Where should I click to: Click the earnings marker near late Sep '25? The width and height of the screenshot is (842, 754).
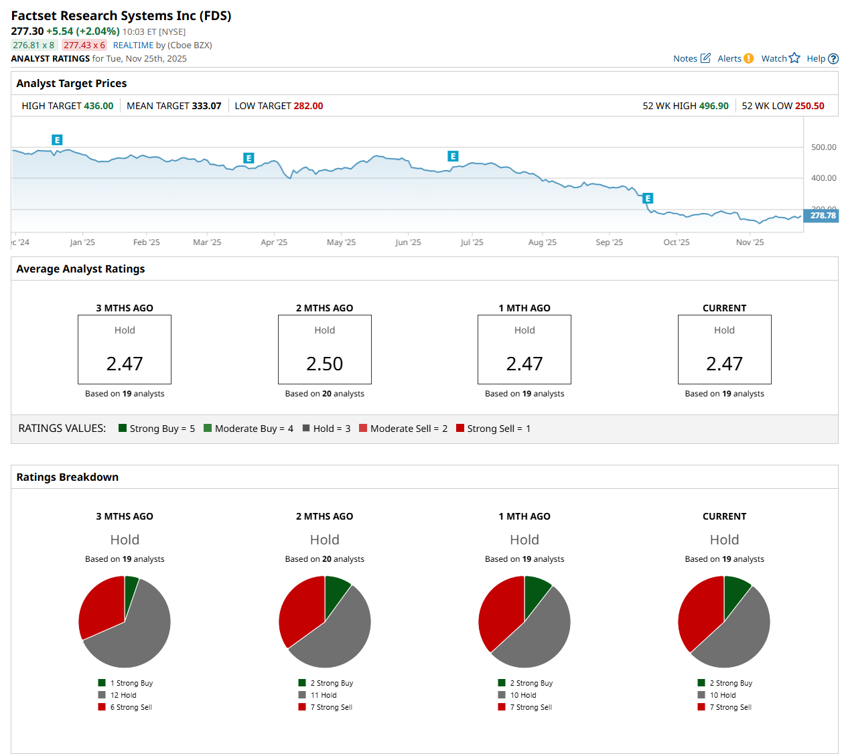647,198
